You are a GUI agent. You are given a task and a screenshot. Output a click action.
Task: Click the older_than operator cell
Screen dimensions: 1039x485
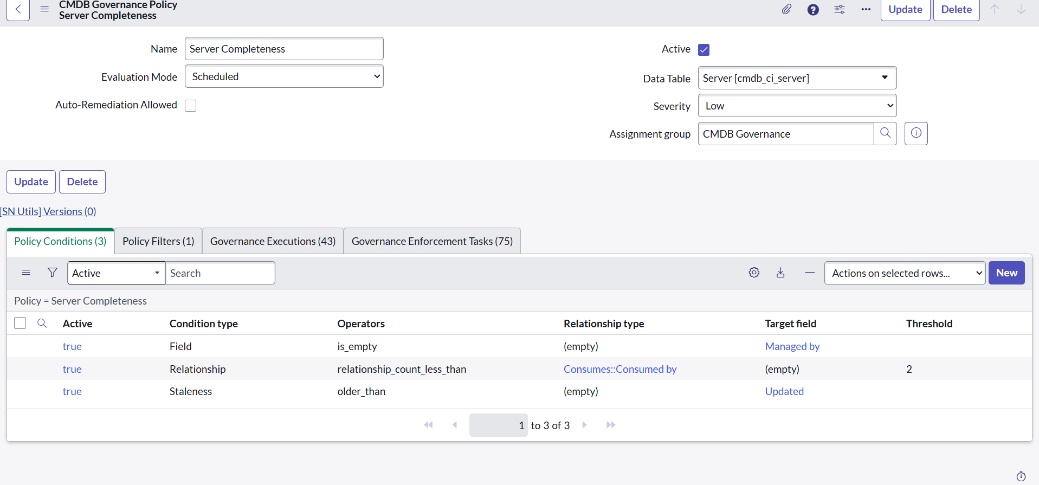(361, 391)
